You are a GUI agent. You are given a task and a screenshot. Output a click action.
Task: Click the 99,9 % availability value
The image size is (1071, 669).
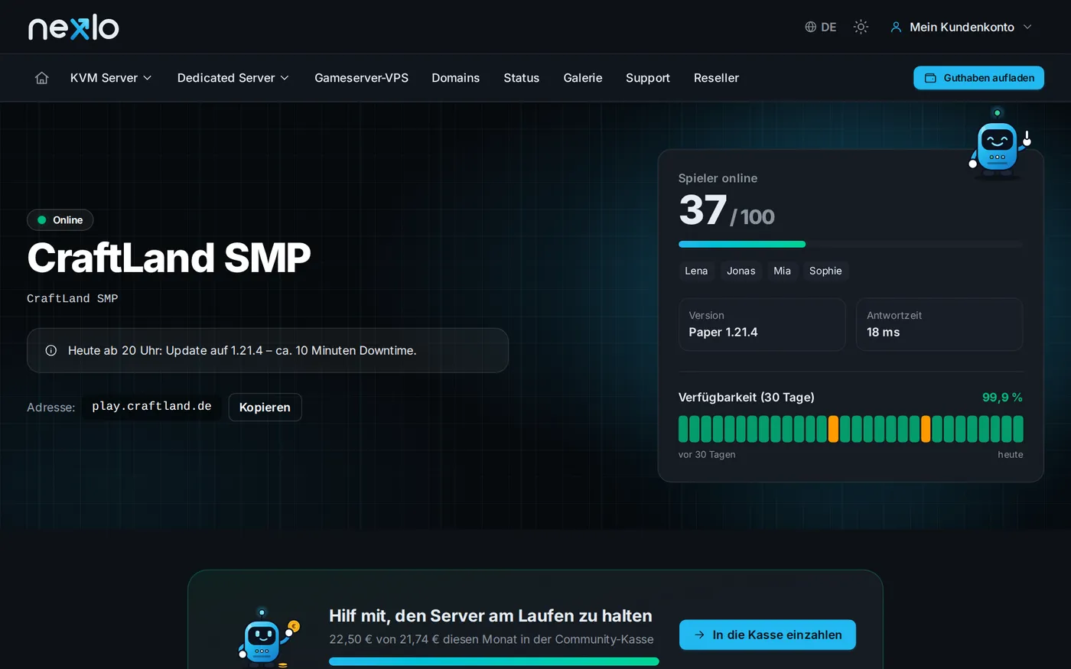1002,398
